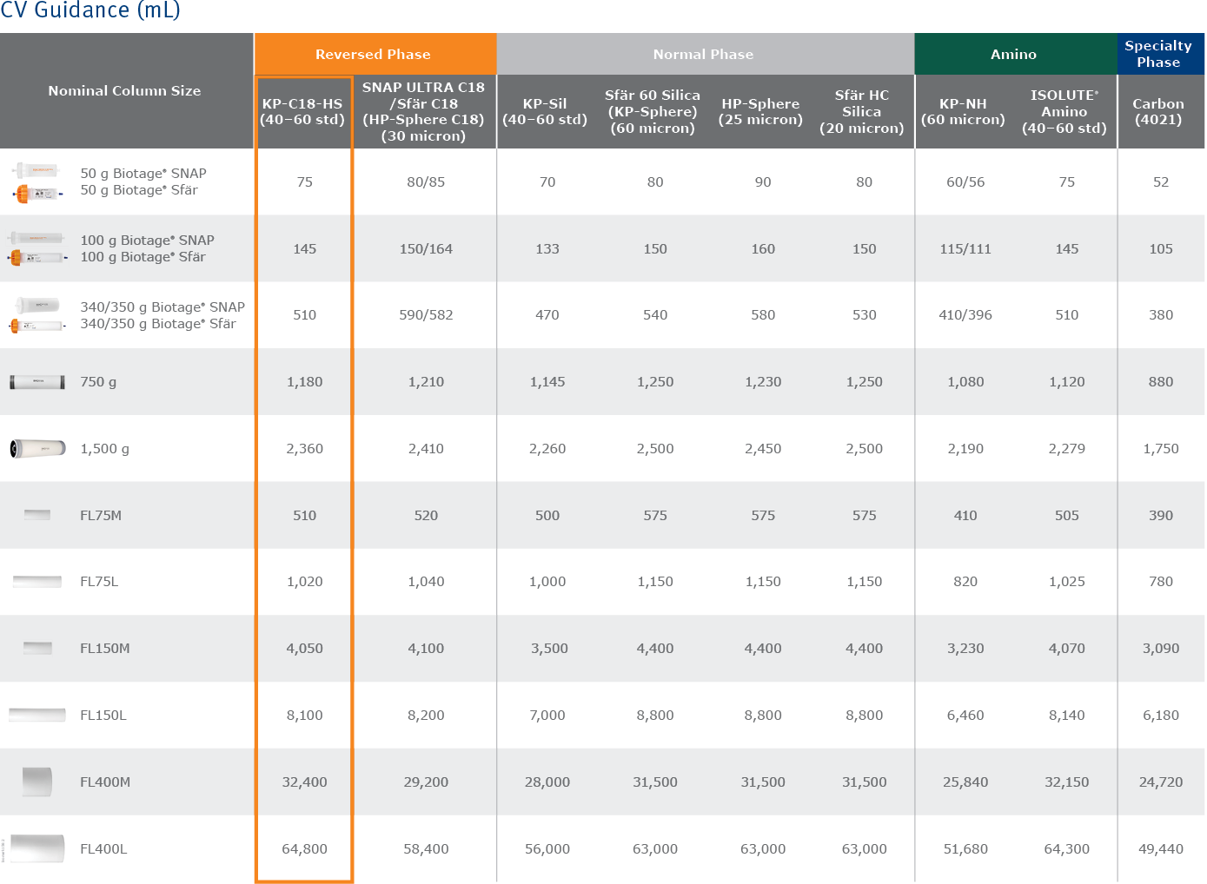Screen dimensions: 1207x884
Task: Click the 60/56 value under KP-NH
Action: coord(965,181)
